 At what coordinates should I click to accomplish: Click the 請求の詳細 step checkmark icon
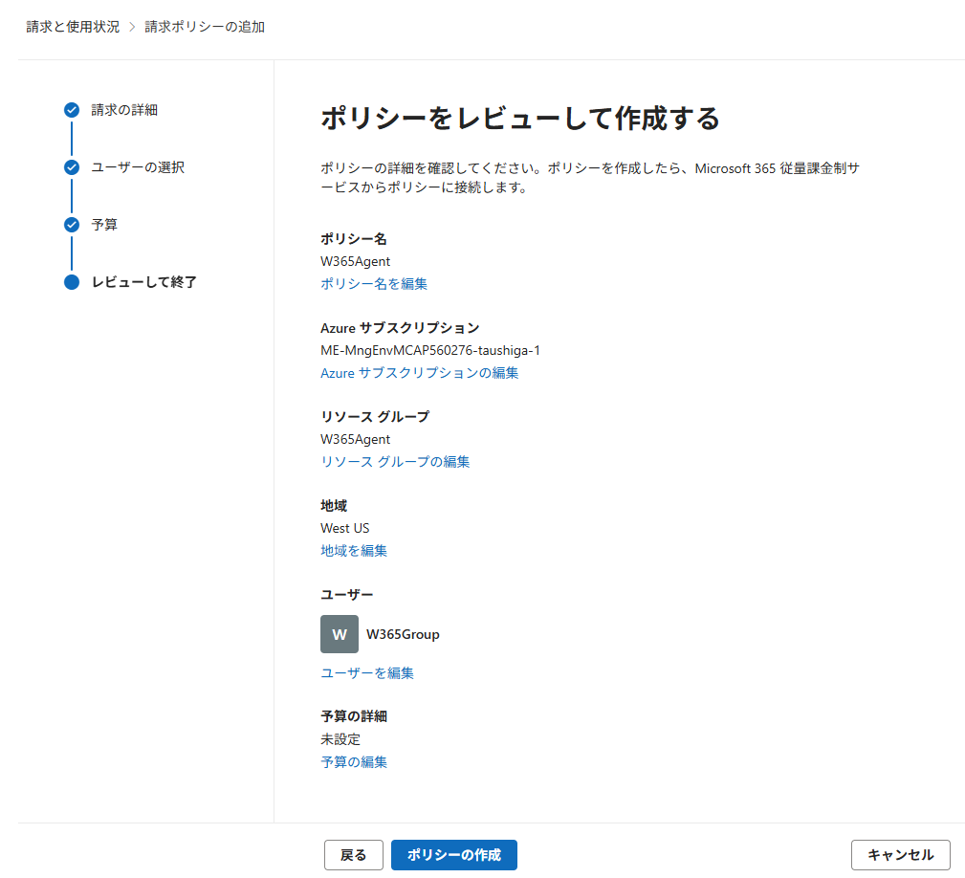click(72, 110)
